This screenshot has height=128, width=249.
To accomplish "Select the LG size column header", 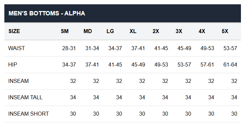I will click(x=110, y=31).
